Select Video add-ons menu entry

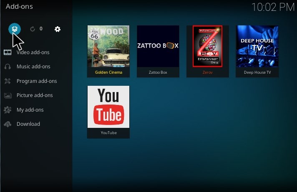pos(33,52)
